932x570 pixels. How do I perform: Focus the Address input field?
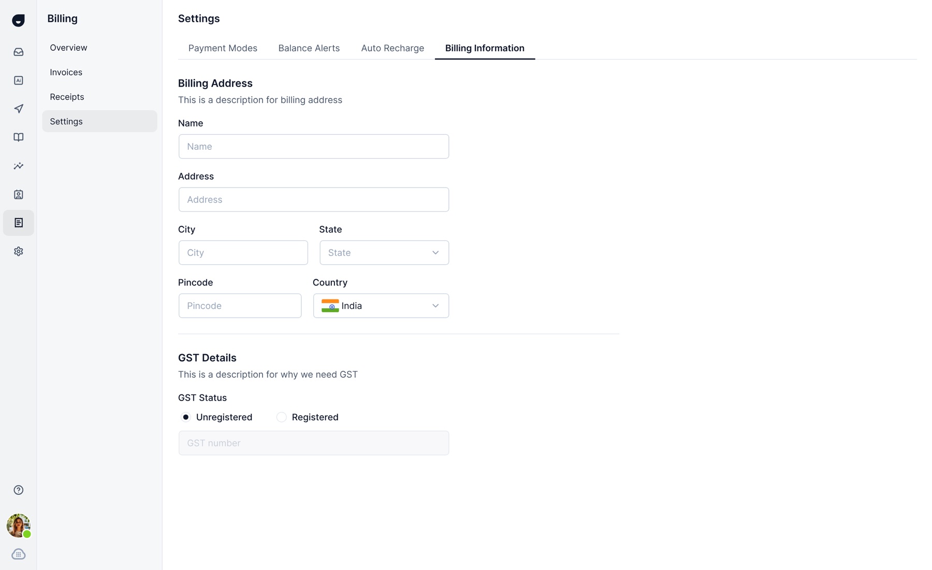314,199
